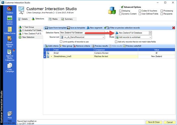Screen dimensions: 177x125
Task: Expand the segment dropdown New Zealand Full Database
Action: (x=150, y=33)
